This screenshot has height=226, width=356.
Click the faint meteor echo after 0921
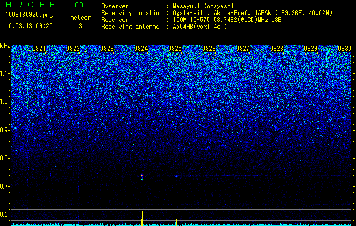coord(58,176)
